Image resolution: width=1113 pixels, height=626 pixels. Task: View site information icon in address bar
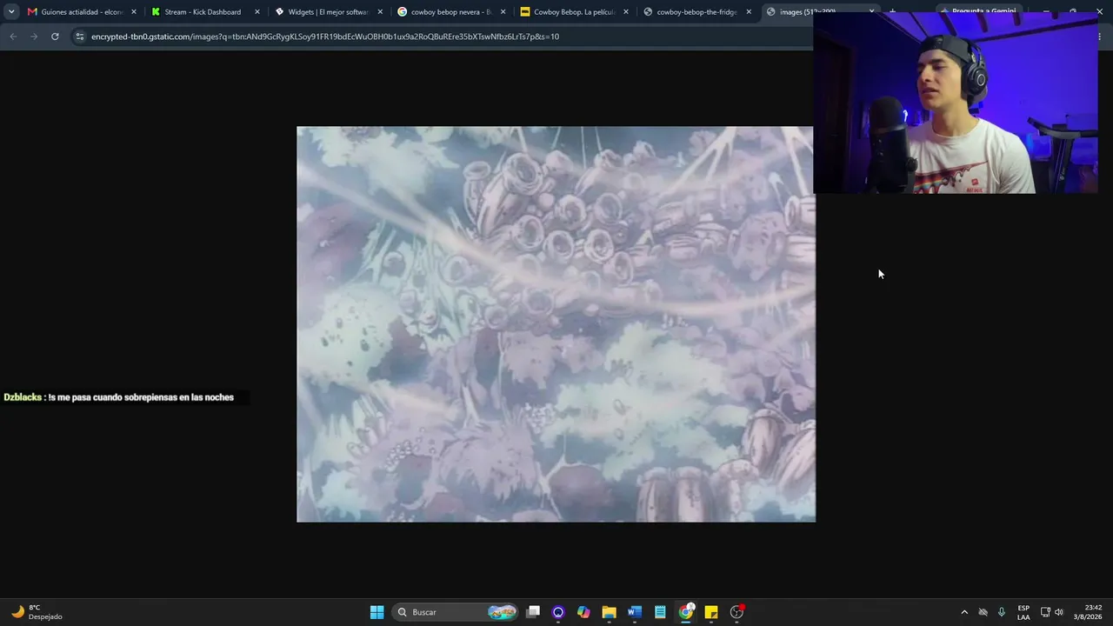click(80, 37)
